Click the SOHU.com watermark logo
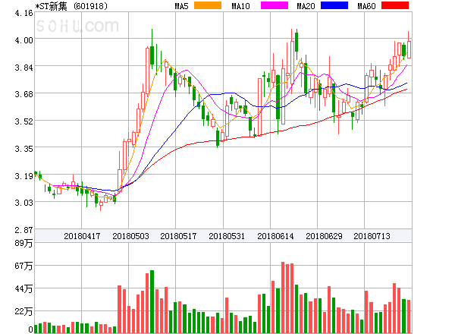The height and width of the screenshot is (334, 455). point(77,26)
